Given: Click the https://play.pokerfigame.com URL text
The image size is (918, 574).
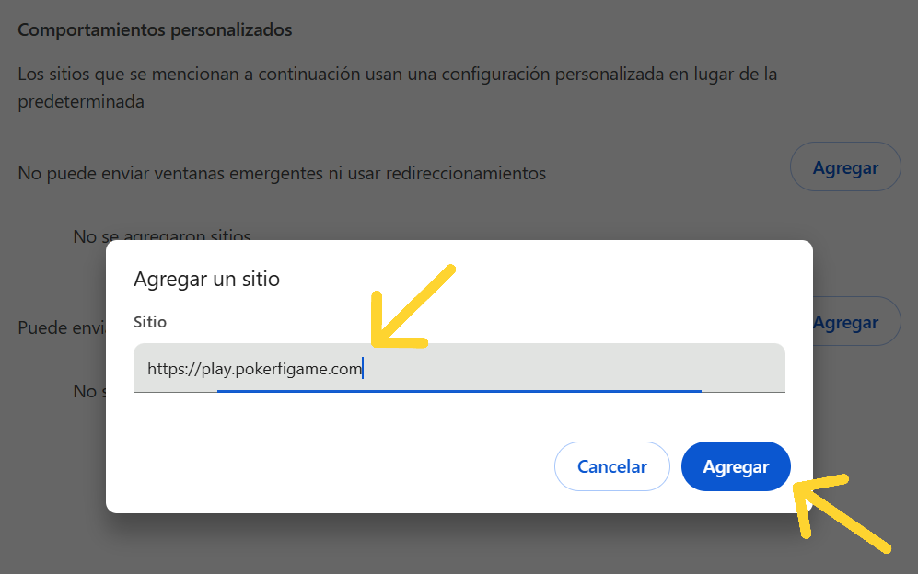Looking at the screenshot, I should [255, 369].
